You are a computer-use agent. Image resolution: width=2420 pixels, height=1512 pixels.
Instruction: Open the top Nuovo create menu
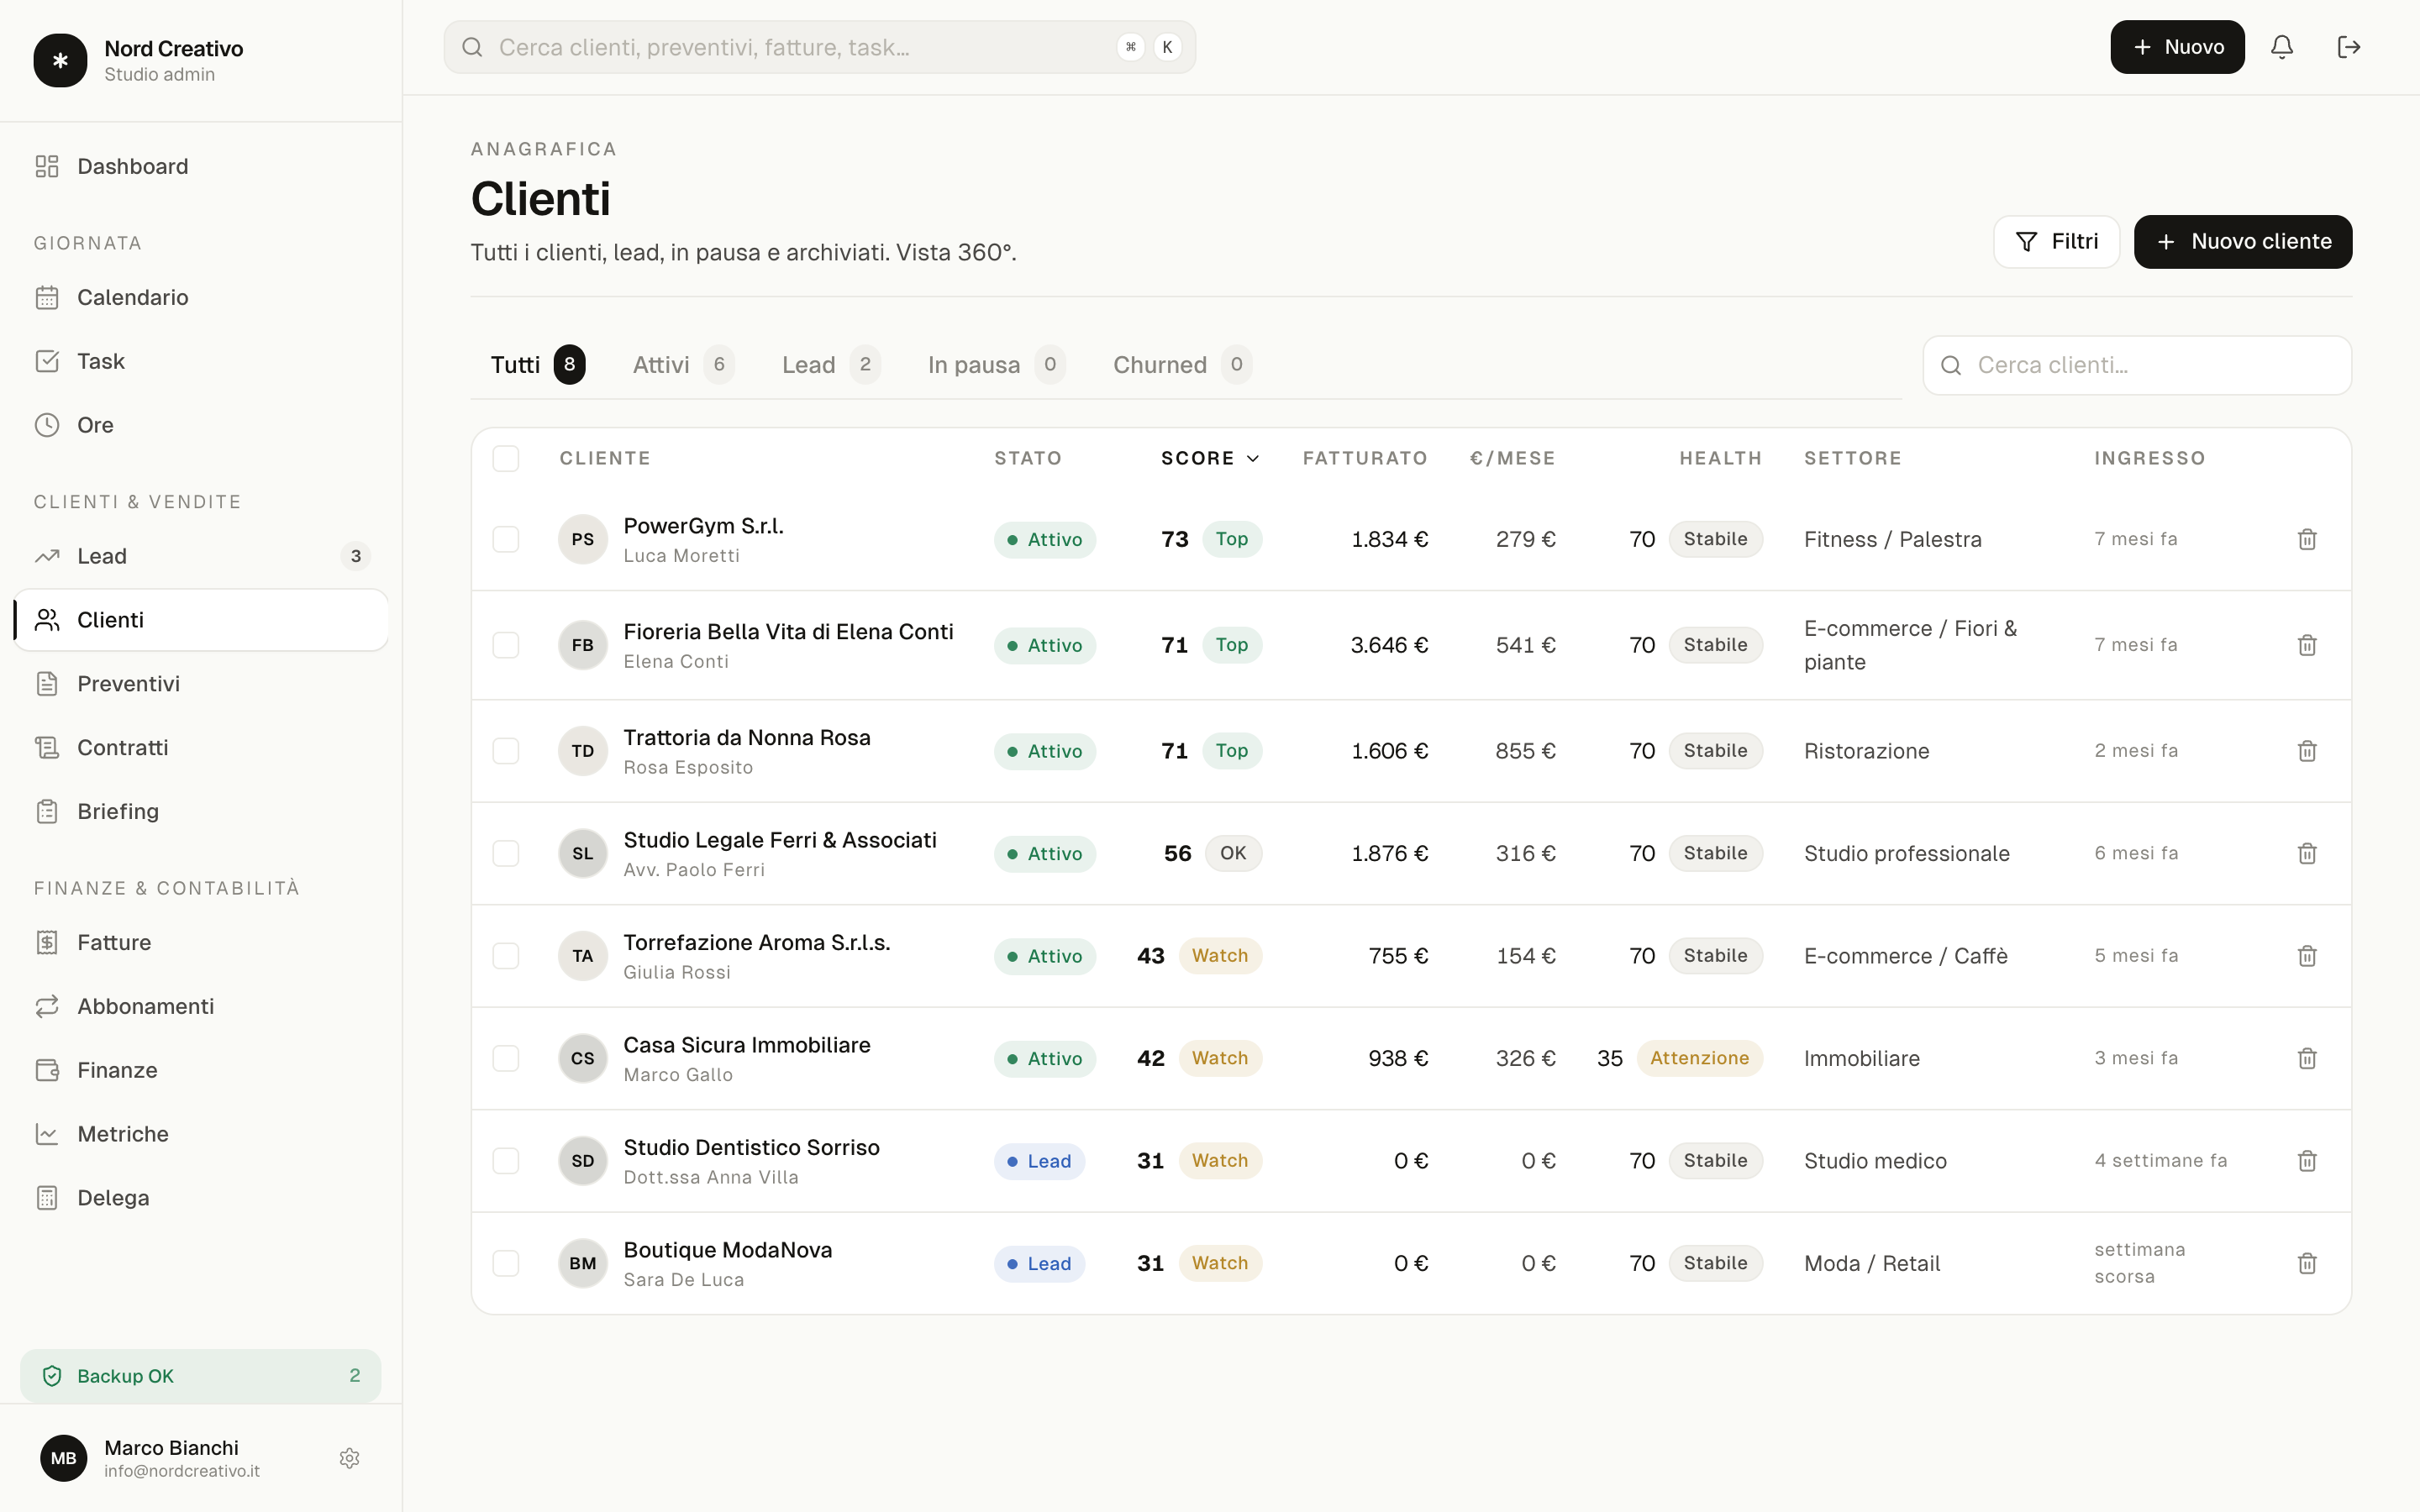tap(2177, 47)
